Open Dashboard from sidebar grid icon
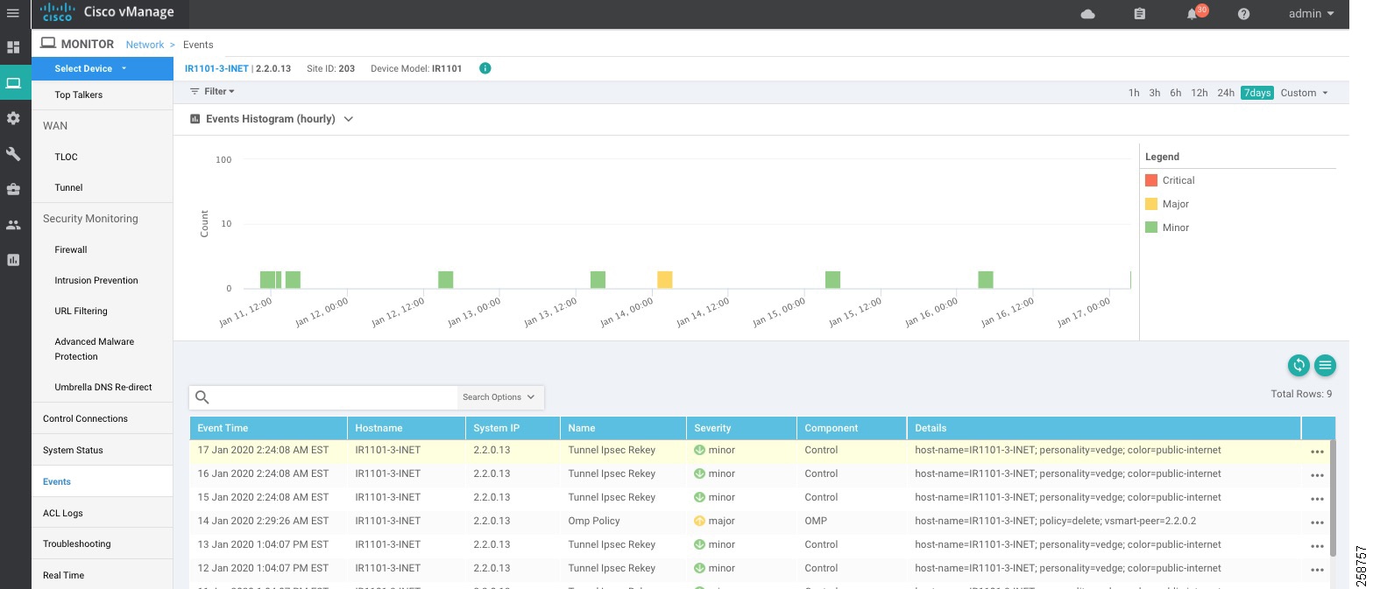This screenshot has width=1373, height=589. click(13, 47)
